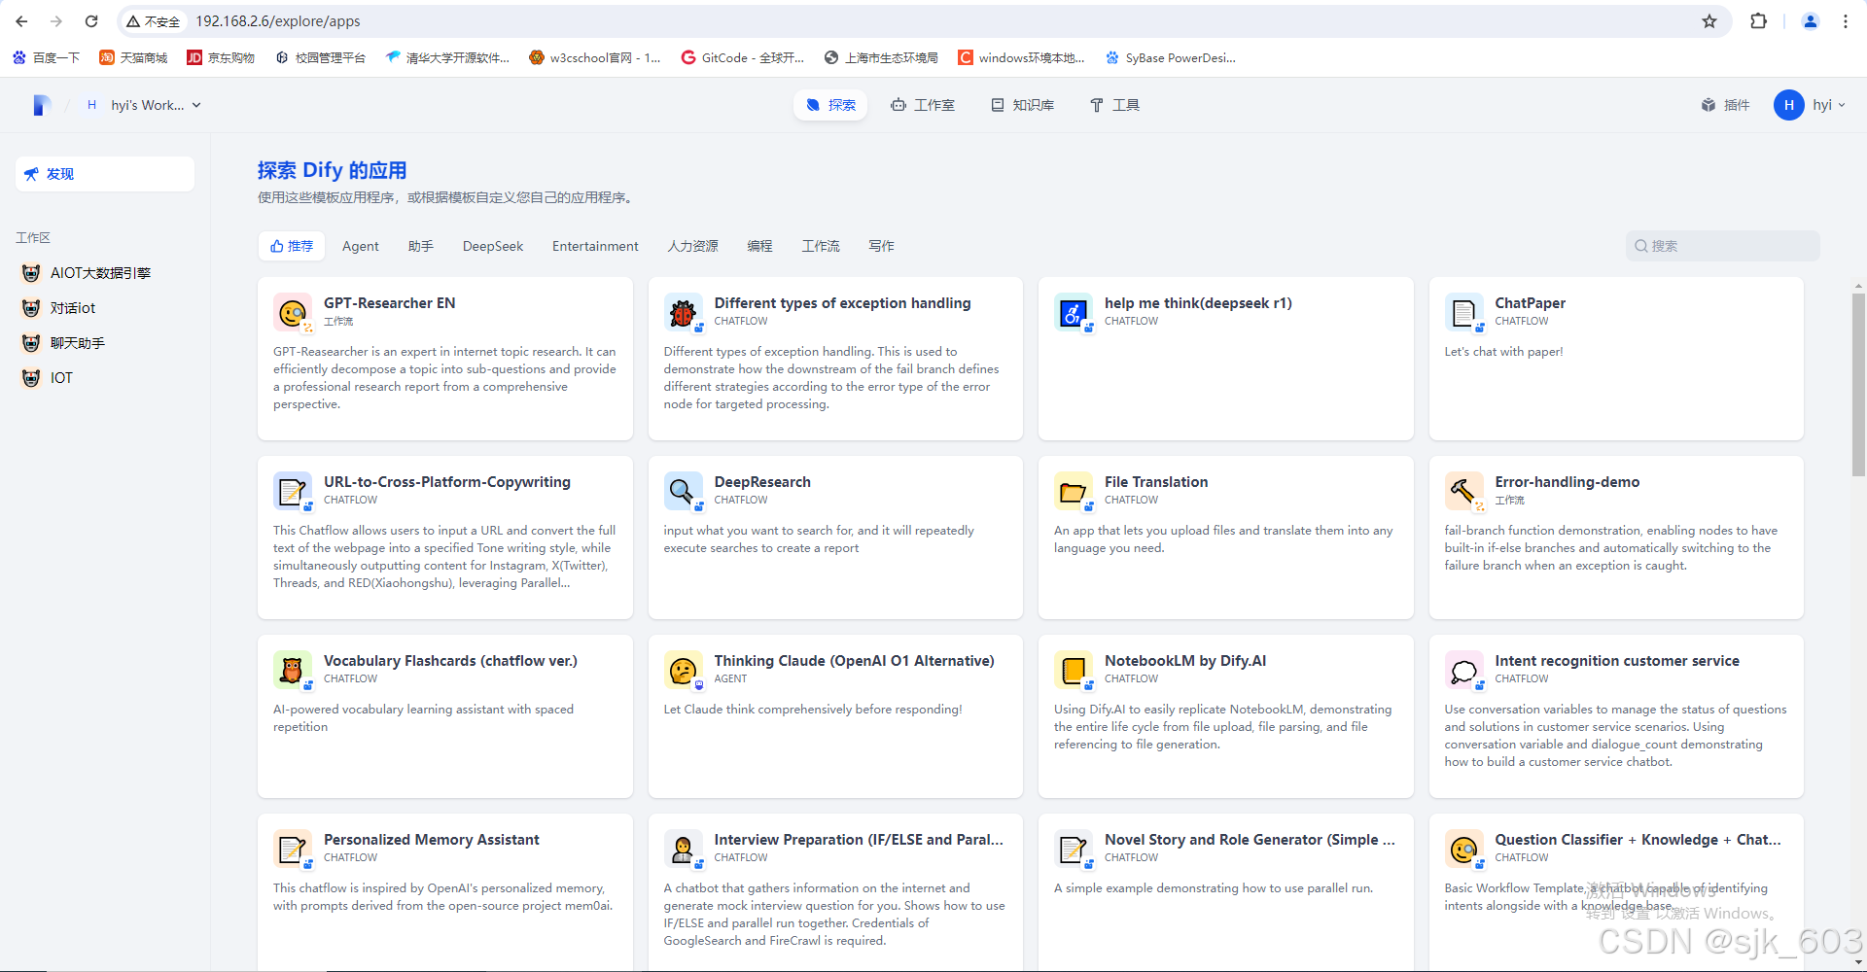Screen dimensions: 1867x972
Task: Click the 不安全 site security indicator
Action: (154, 21)
